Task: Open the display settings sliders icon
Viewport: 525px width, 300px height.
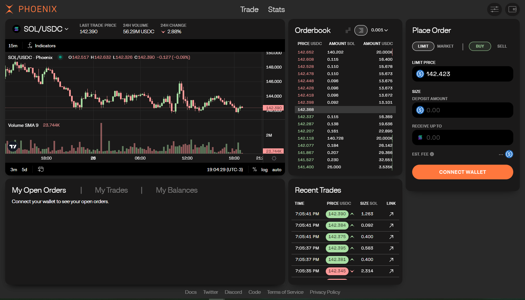Action: pyautogui.click(x=494, y=9)
